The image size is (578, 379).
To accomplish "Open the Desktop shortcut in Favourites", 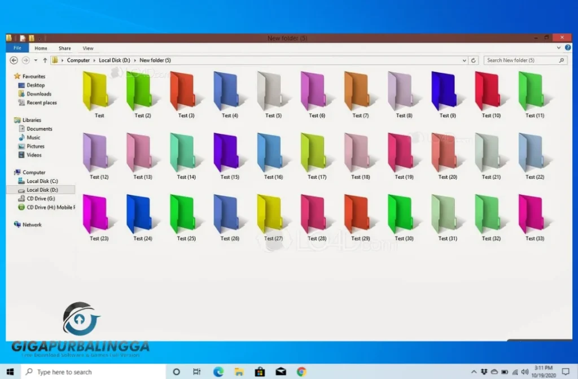I will 32,85.
